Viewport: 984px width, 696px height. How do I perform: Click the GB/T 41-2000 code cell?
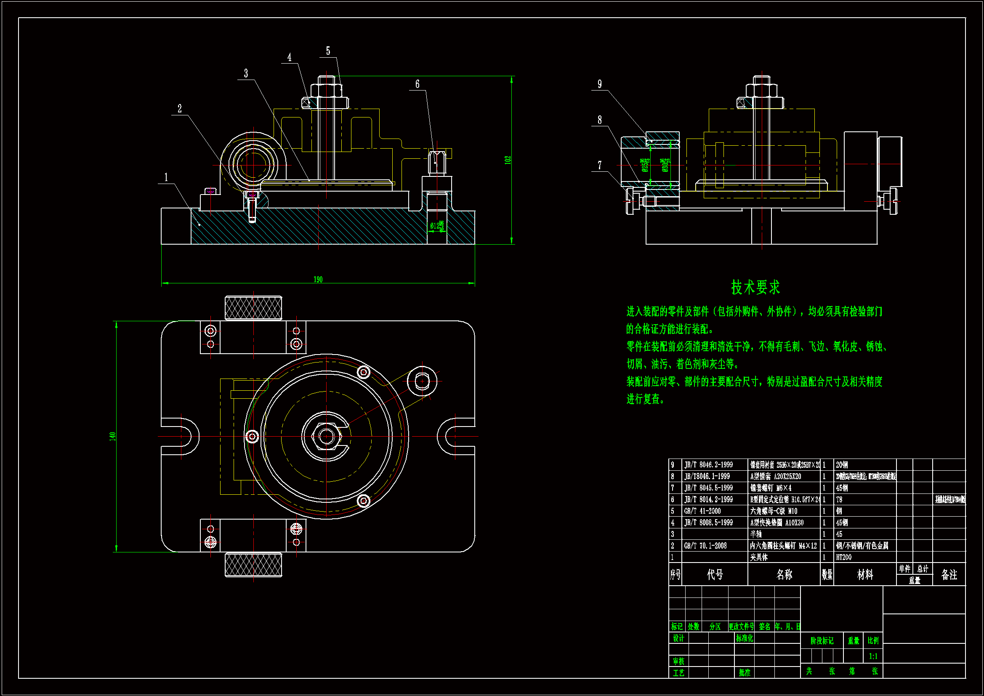click(x=702, y=511)
